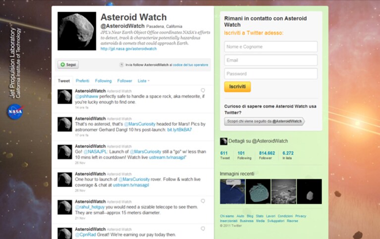Screen dimensions: 380x239
Task: Open the Sviluppatori footer link
Action: click(276, 221)
